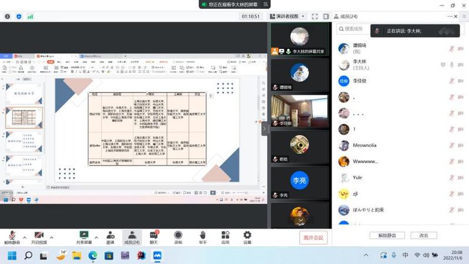The width and height of the screenshot is (469, 264).
Task: Expand the 演讲者视图 view dropdown
Action: tap(286, 16)
